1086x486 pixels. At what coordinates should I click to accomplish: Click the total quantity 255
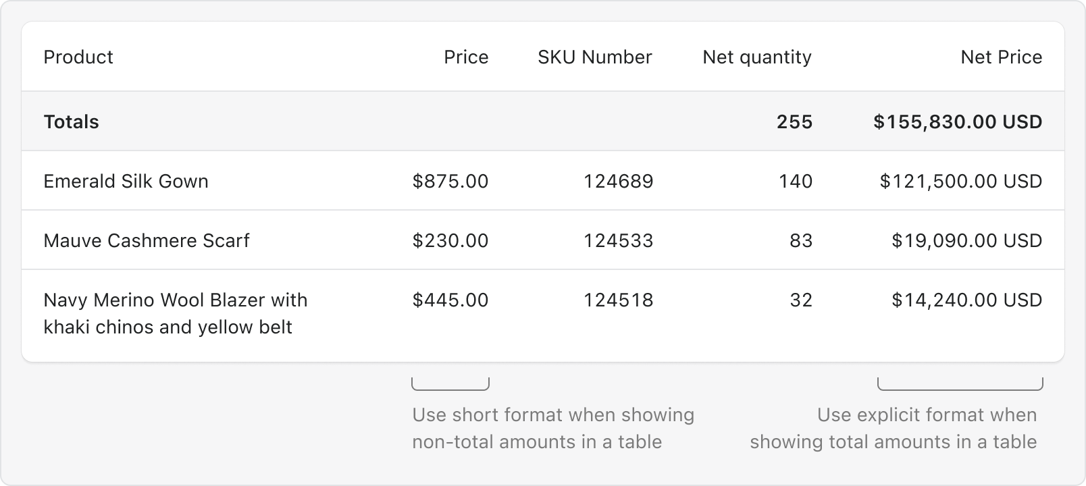[794, 122]
